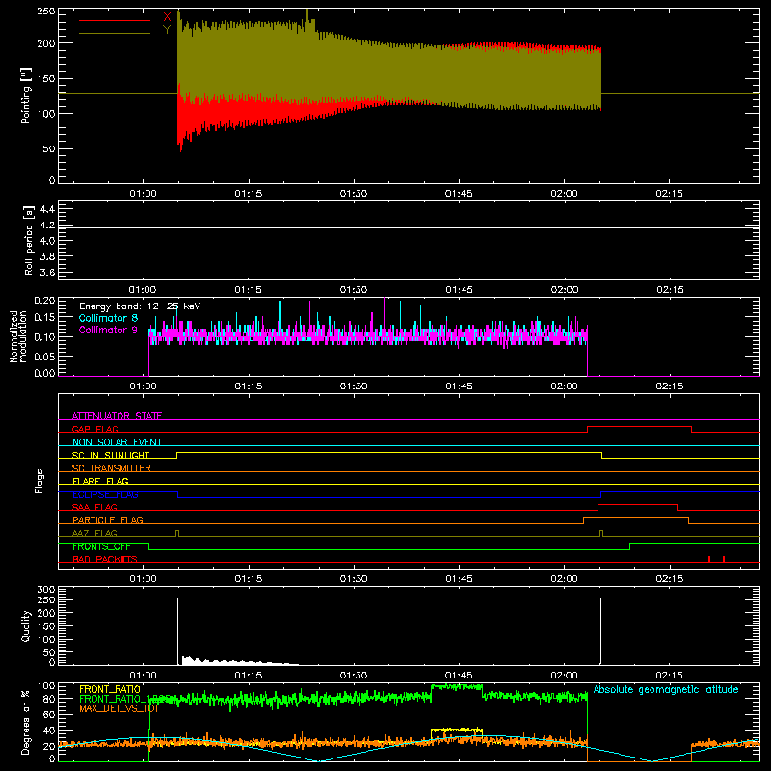Click the magenta Collimator 9 legend label

(x=108, y=330)
